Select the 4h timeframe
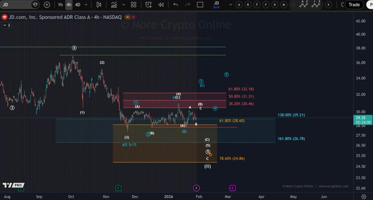The height and width of the screenshot is (200, 373). (69, 4)
